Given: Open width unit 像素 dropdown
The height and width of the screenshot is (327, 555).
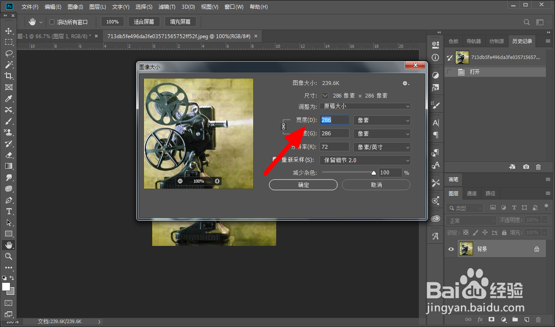Looking at the screenshot, I should (x=382, y=120).
